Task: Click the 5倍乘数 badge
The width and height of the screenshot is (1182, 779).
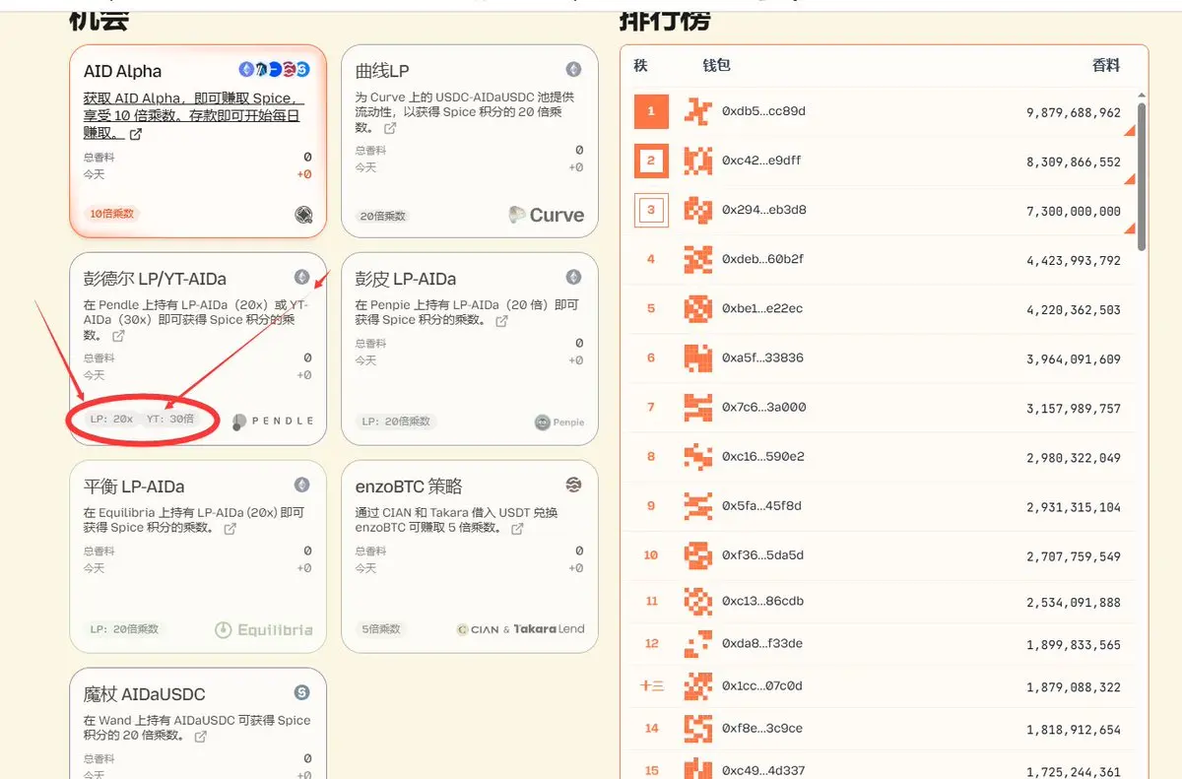Action: click(x=381, y=628)
